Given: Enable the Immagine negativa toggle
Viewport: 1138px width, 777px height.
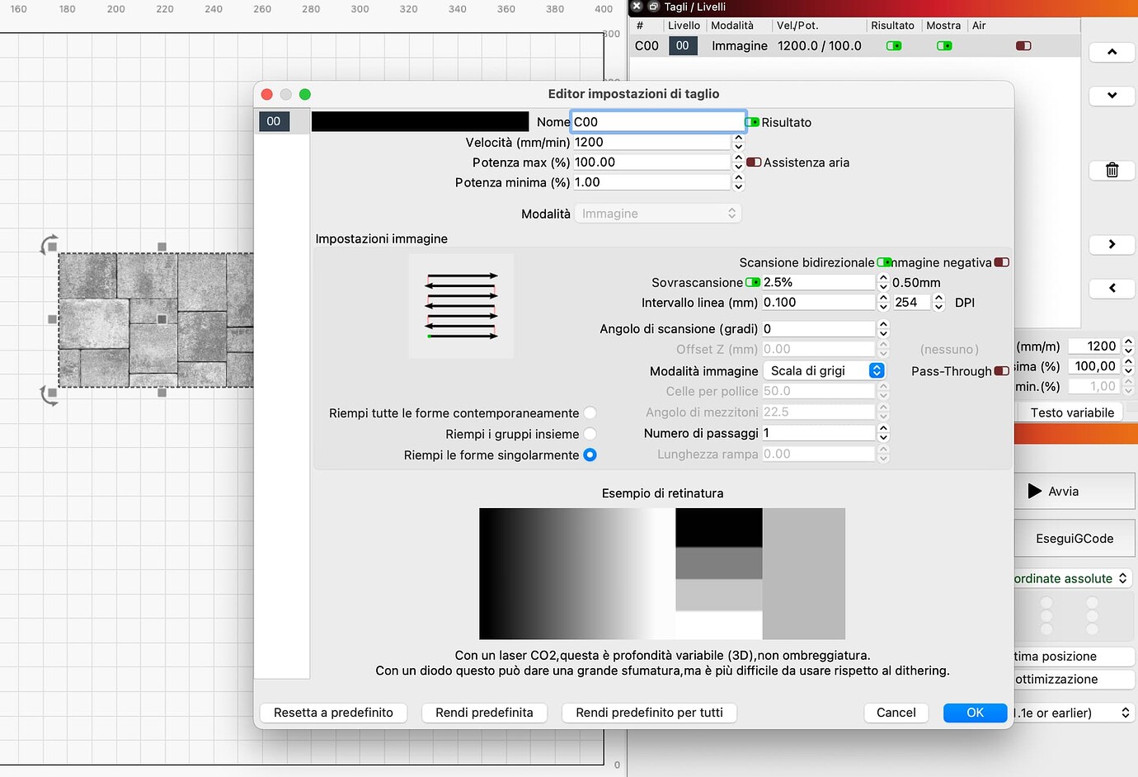Looking at the screenshot, I should pyautogui.click(x=1002, y=262).
